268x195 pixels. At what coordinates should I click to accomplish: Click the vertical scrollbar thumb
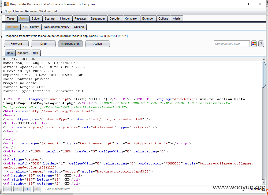pyautogui.click(x=264, y=75)
